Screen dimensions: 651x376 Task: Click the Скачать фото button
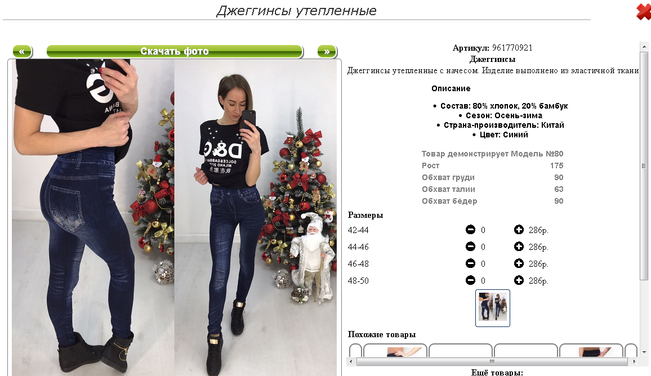(x=175, y=51)
